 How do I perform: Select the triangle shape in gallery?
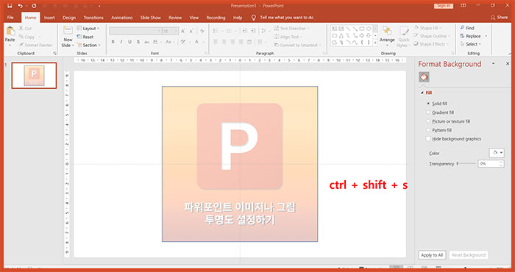[341, 35]
